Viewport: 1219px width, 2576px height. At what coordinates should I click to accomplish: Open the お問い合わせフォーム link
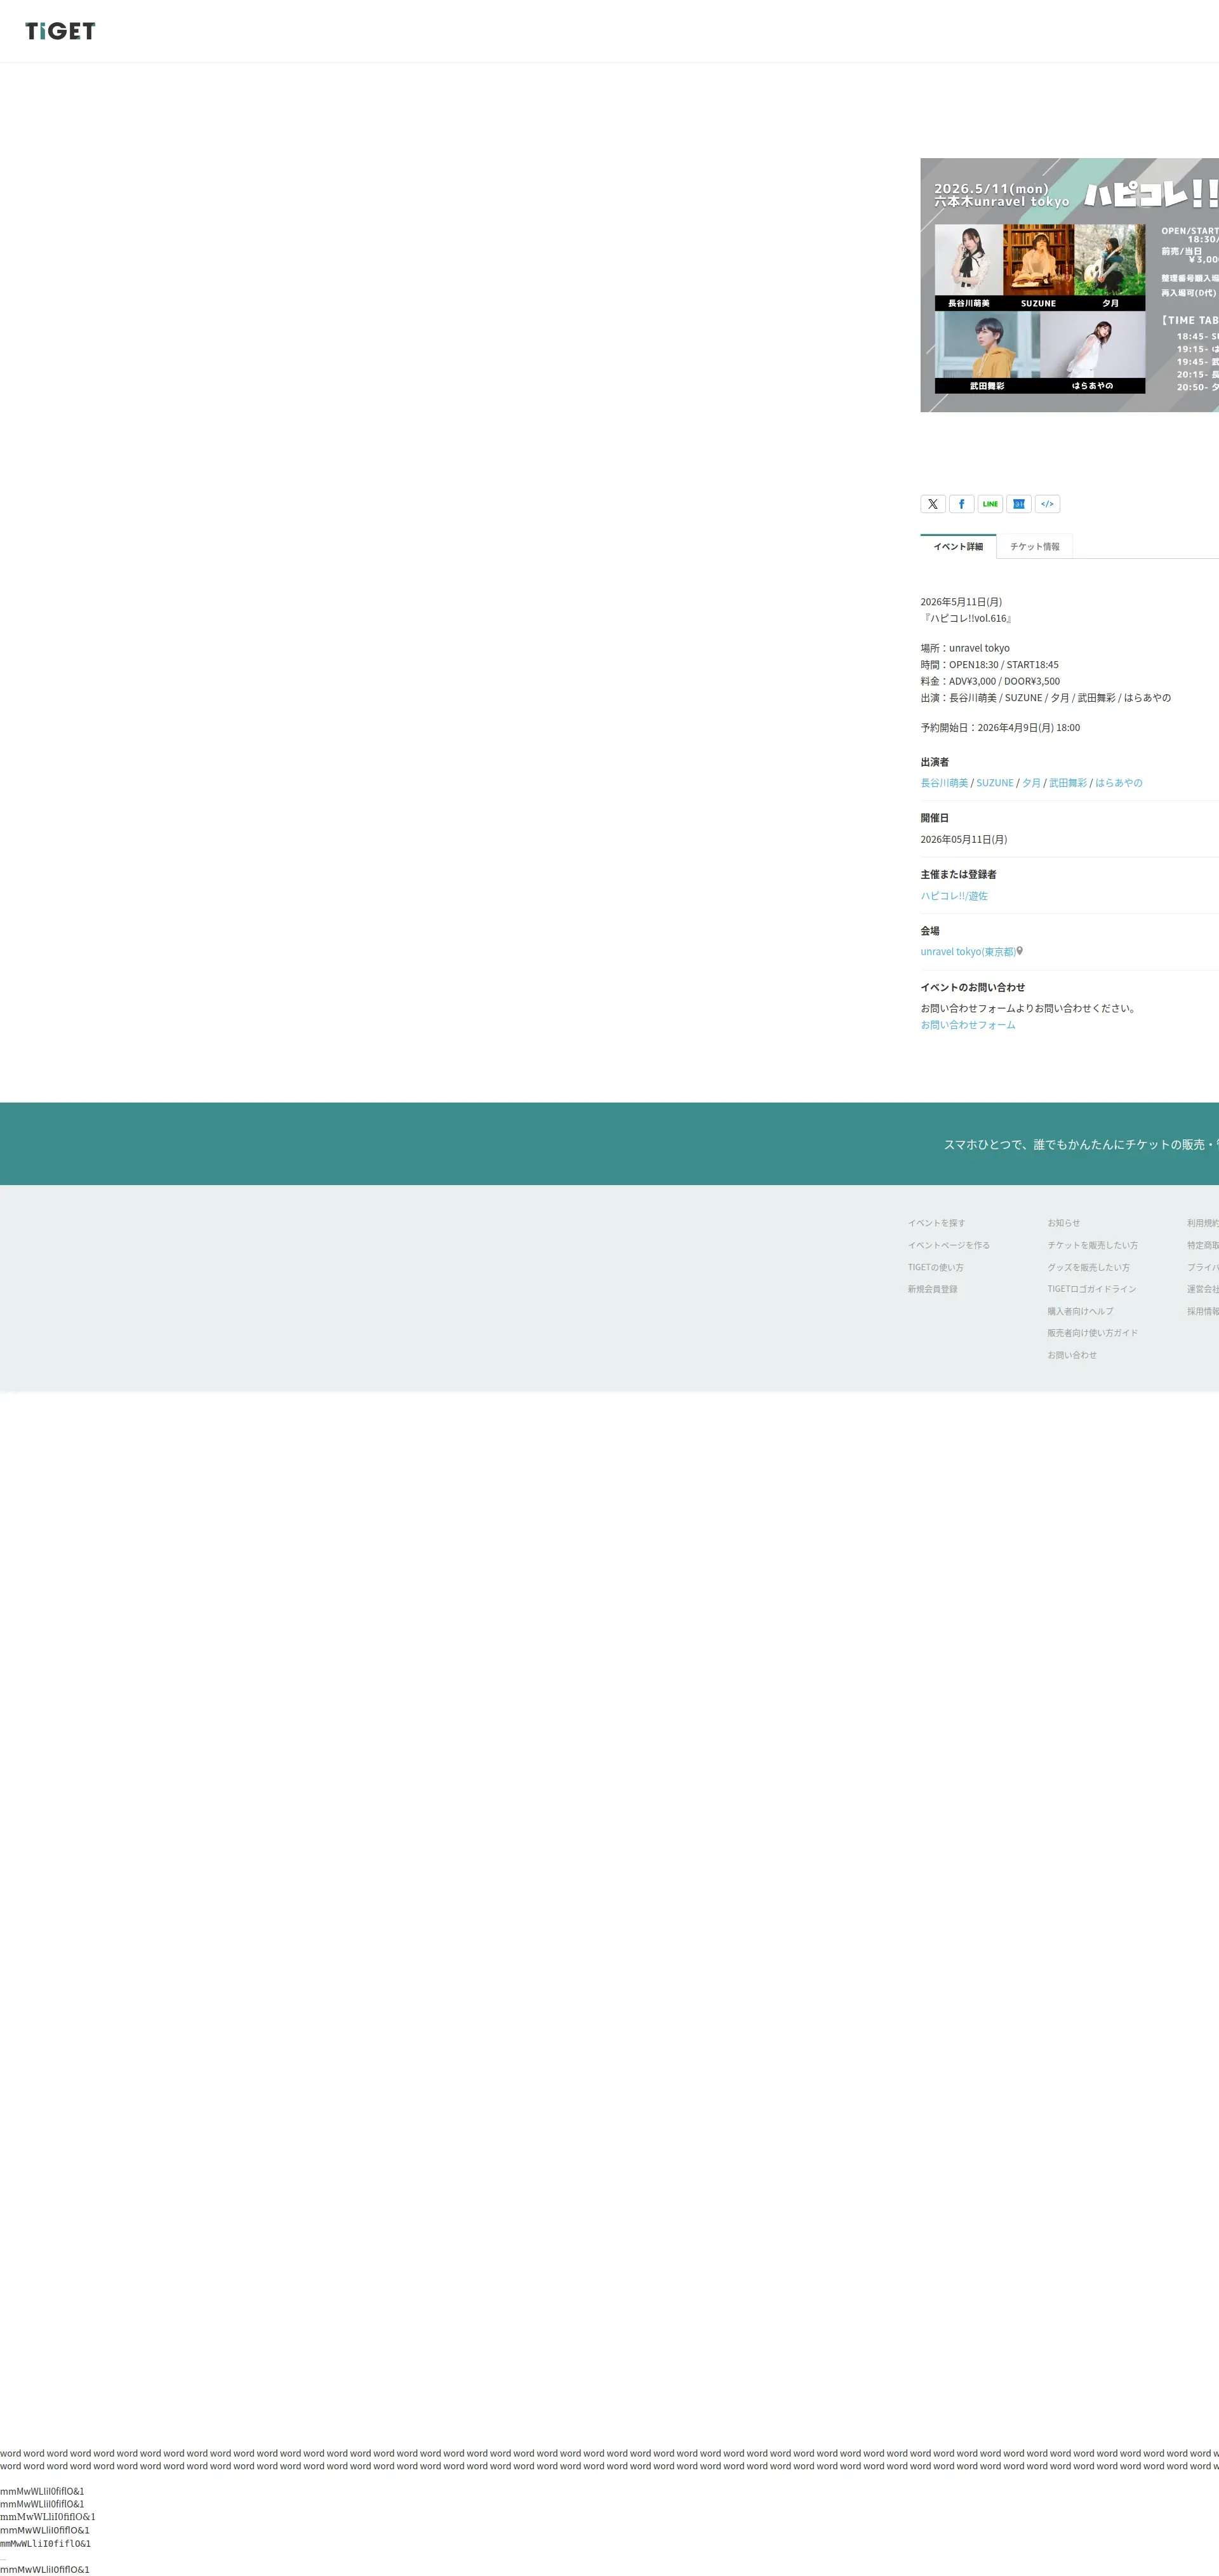(968, 1025)
